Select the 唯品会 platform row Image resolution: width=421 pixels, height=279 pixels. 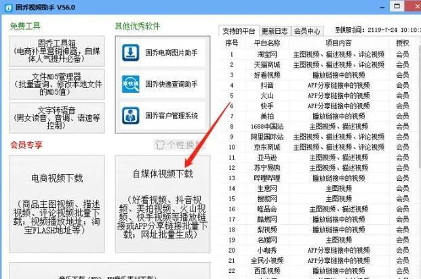[x=318, y=209]
